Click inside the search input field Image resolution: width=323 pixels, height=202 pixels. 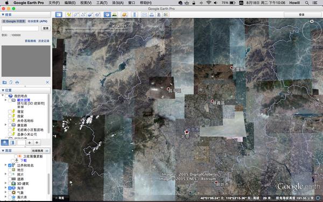point(20,28)
